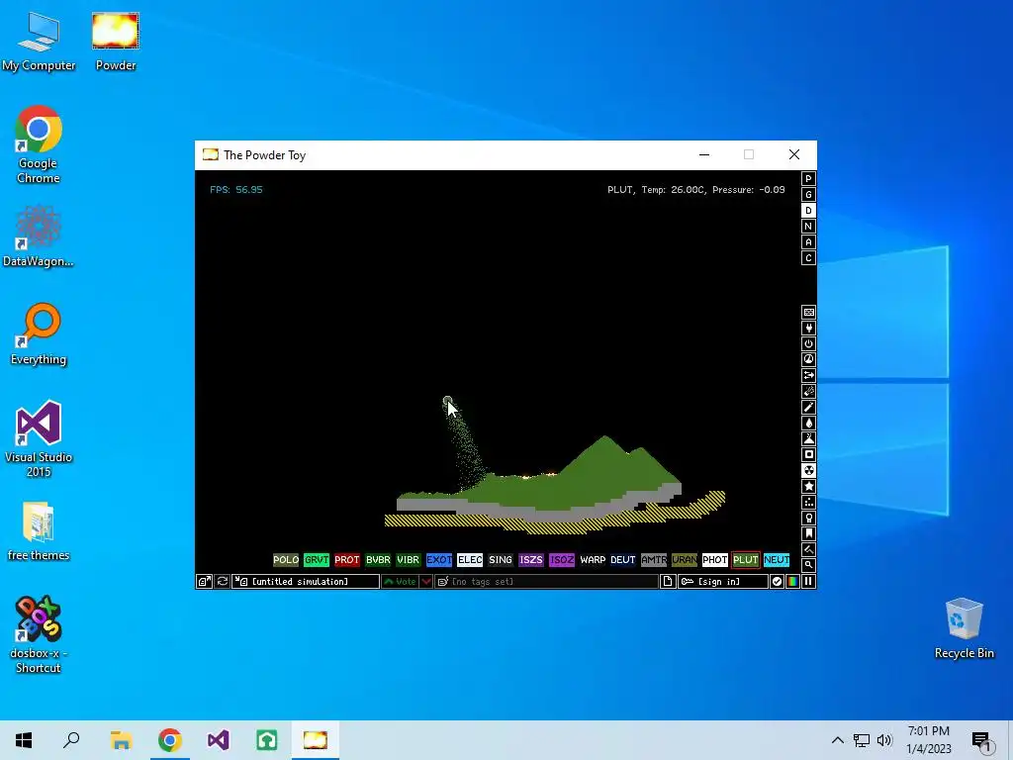Open renderer options rainbow icon
The image size is (1013, 760).
[792, 582]
